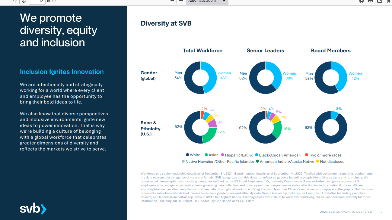Screen dimensions: 392x220
Task: Click the 'Men 54%' label
Action: tap(178, 76)
